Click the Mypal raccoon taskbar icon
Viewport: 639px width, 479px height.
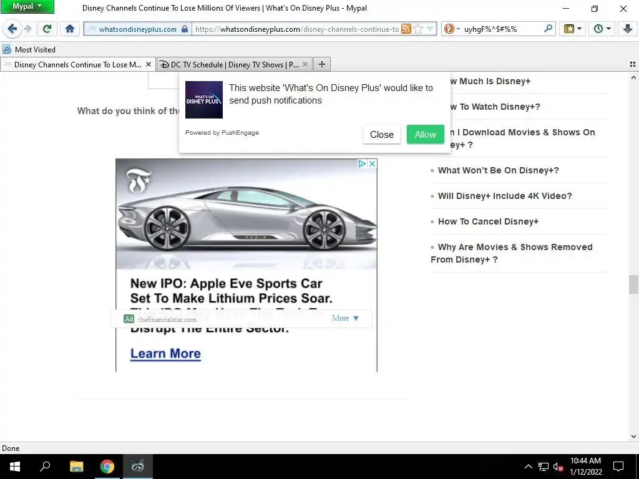coord(138,467)
